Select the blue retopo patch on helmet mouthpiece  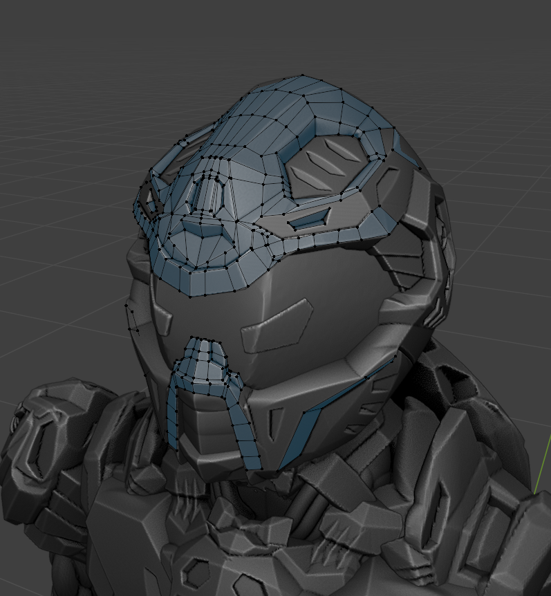[205, 367]
